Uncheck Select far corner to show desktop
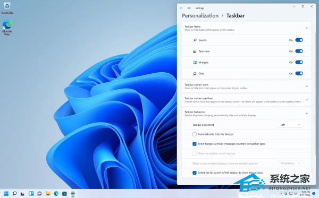This screenshot has height=198, width=319. (195, 173)
